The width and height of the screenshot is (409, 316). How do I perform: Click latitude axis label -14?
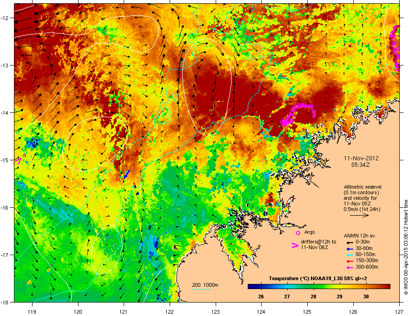[x=5, y=112]
